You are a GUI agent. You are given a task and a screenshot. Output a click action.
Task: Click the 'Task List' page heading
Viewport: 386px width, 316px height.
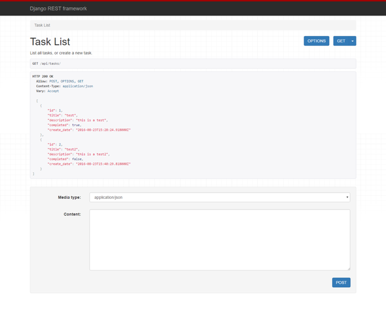tap(50, 42)
